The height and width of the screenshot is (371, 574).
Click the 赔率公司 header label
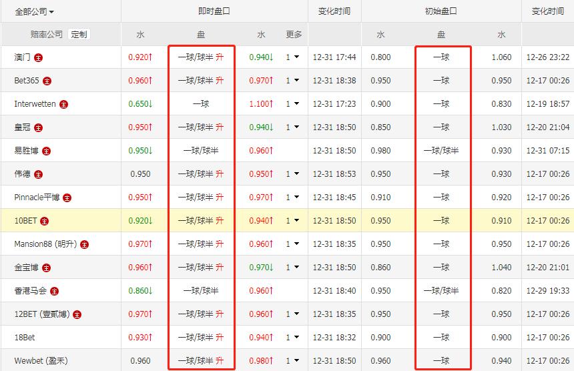tap(47, 35)
